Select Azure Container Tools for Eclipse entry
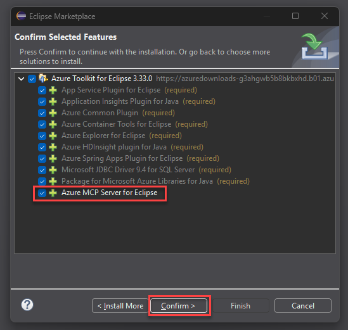 [x=116, y=124]
